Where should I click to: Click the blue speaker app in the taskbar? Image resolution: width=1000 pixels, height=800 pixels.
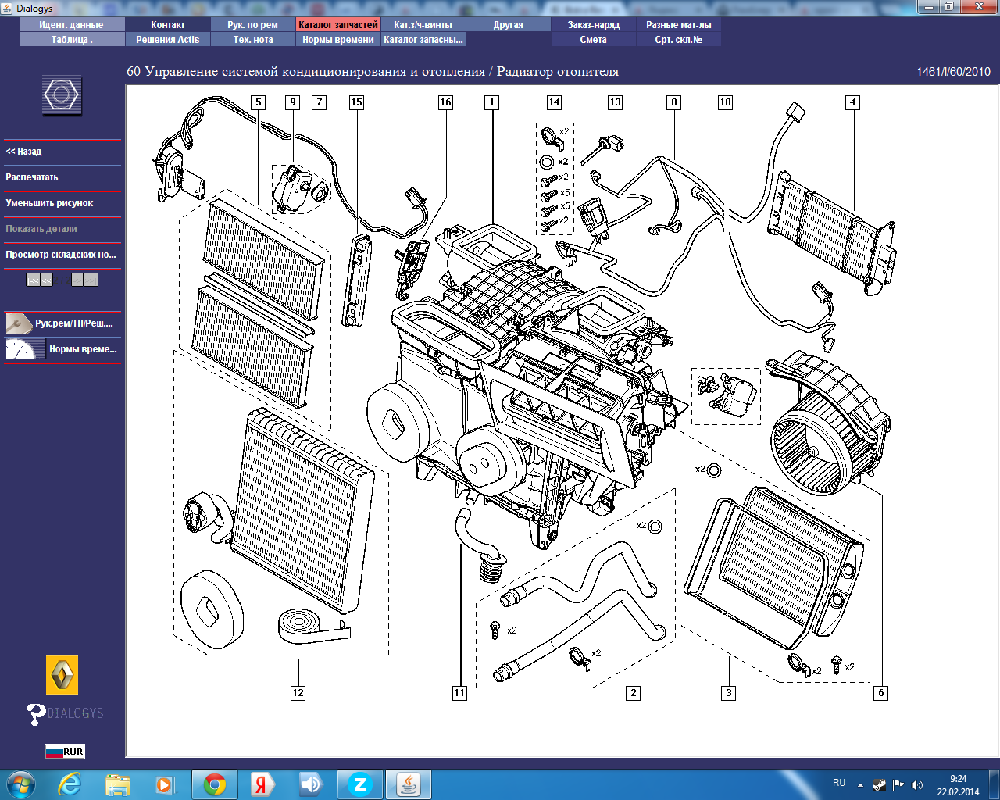tap(310, 784)
